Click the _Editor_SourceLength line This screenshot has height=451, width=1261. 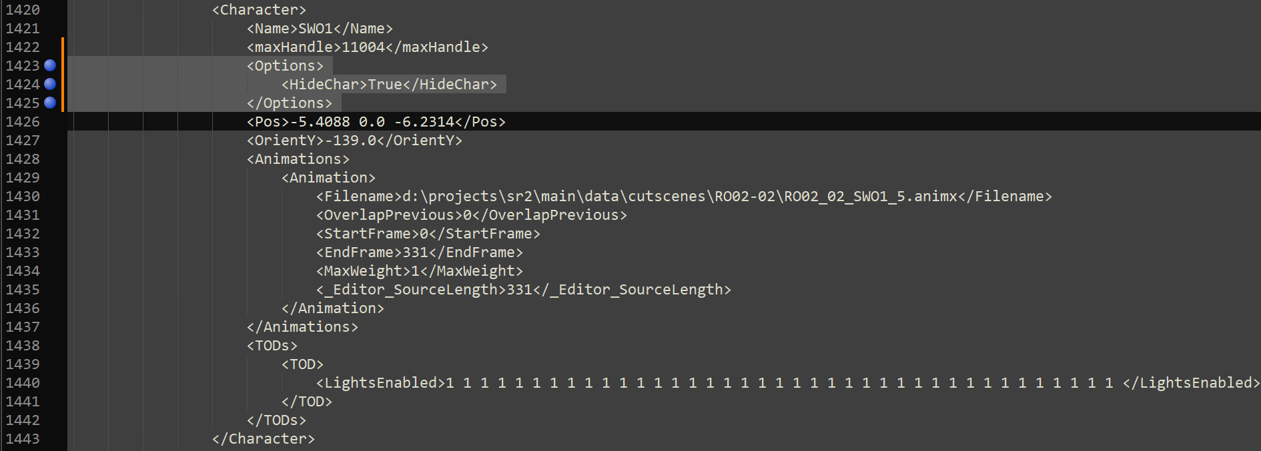click(524, 290)
